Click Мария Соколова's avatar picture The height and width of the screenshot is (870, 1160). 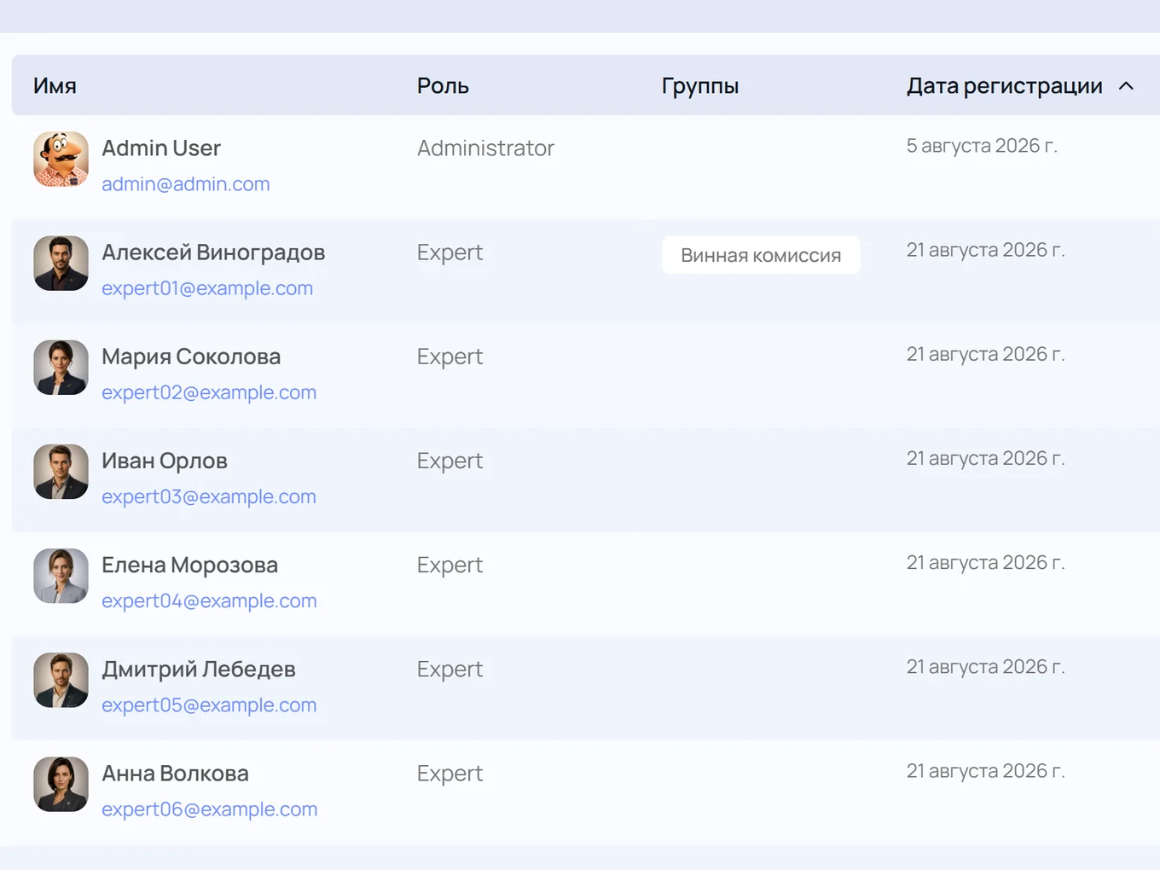point(61,368)
